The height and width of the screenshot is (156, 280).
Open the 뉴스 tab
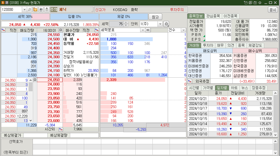pos(245,88)
